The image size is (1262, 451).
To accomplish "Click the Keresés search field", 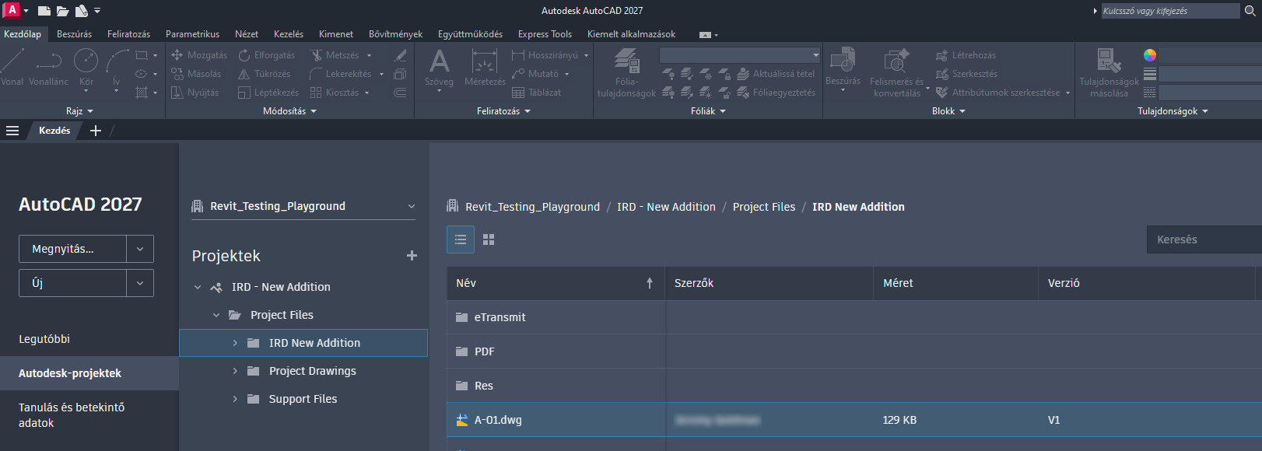I will pos(1204,239).
